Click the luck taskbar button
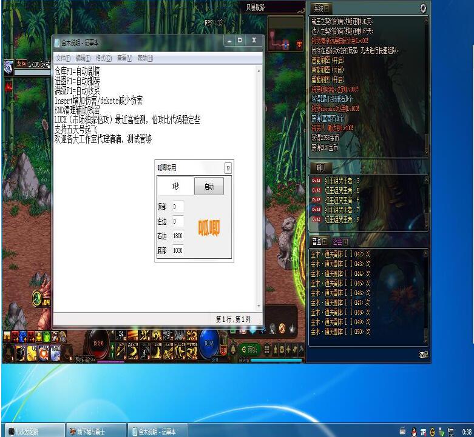The height and width of the screenshot is (437, 474). [34, 432]
